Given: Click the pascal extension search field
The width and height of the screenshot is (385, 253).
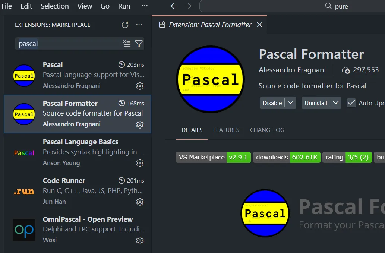Looking at the screenshot, I should (69, 44).
